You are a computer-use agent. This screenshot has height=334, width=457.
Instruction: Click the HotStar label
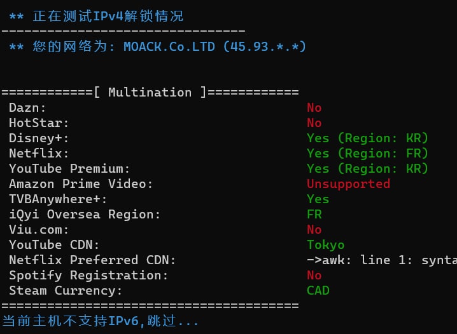click(x=39, y=123)
